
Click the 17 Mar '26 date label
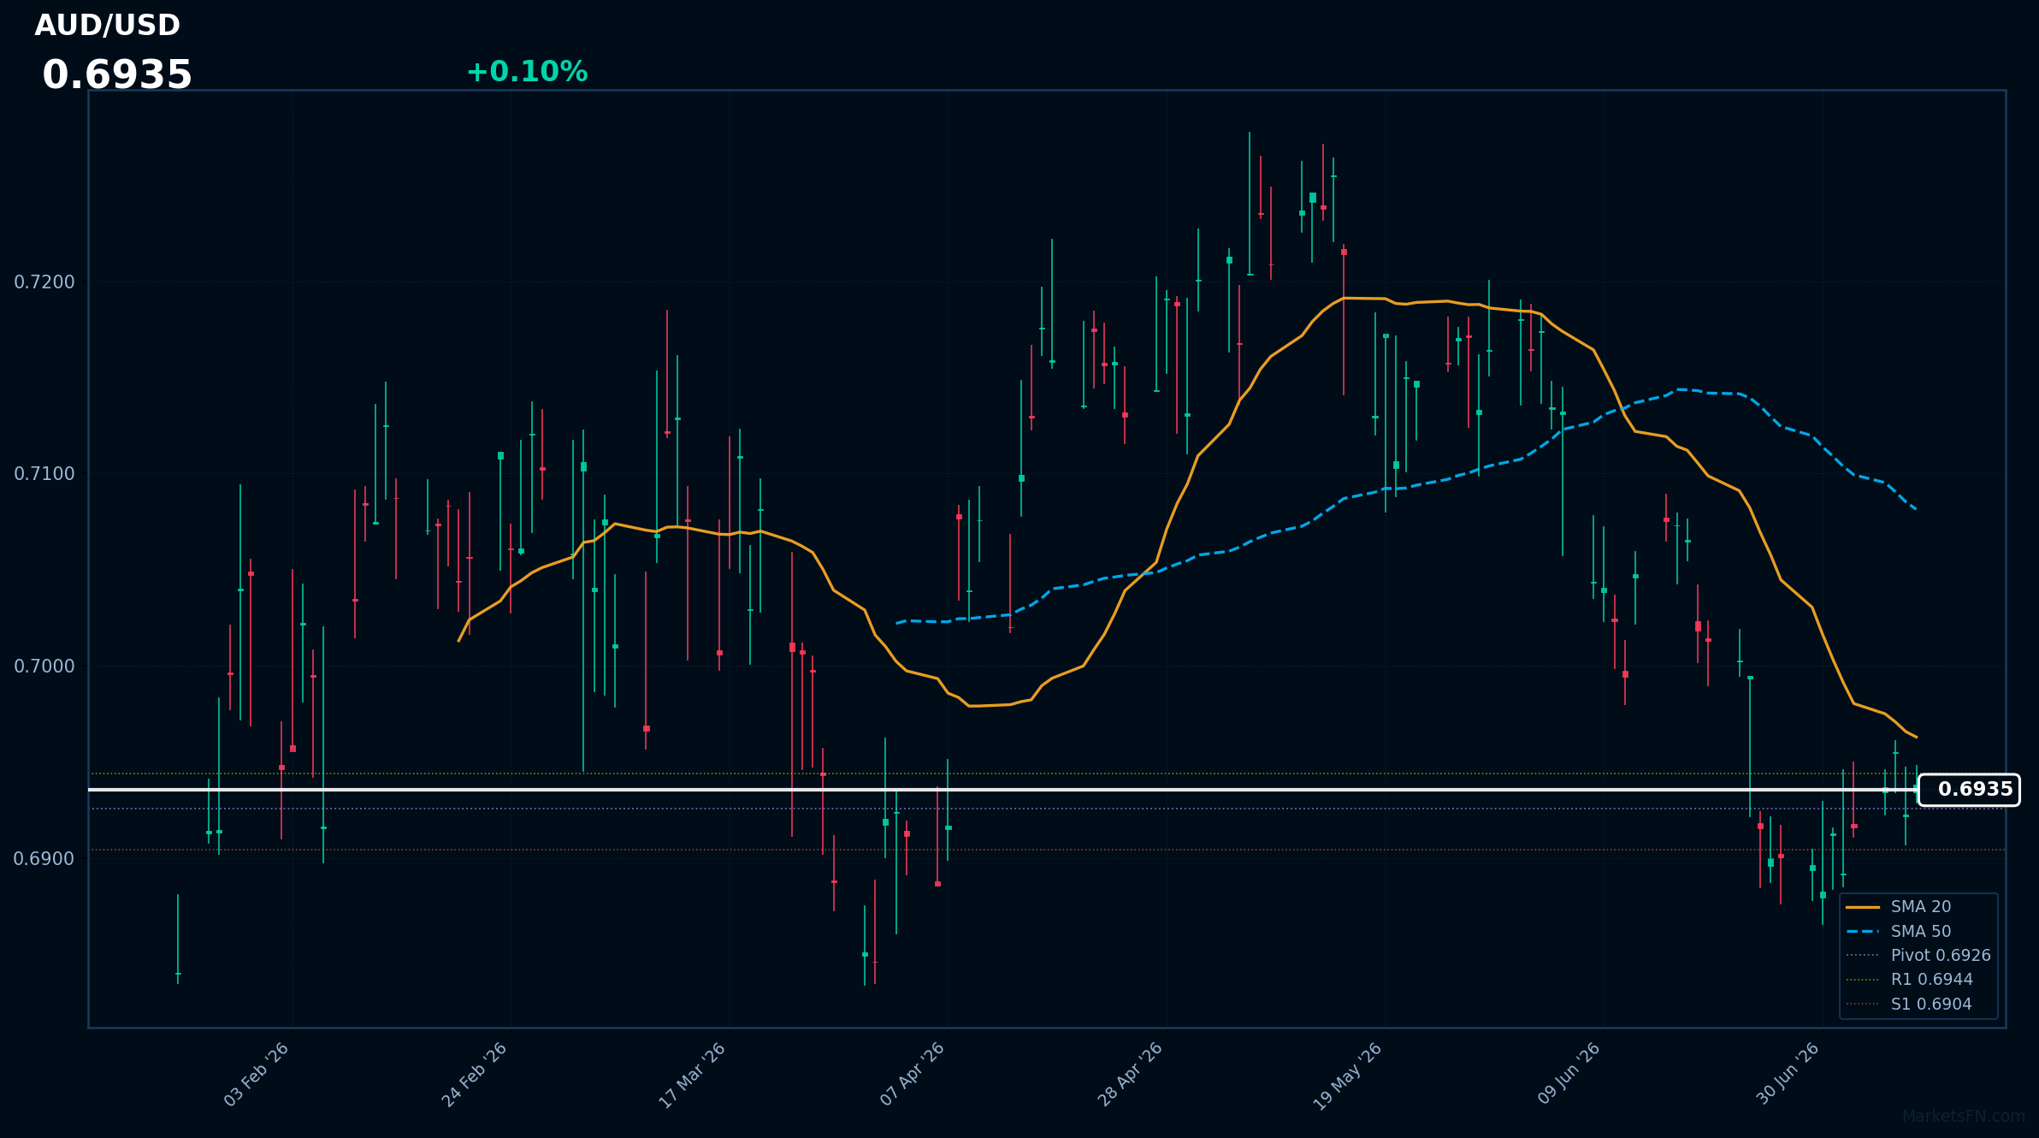click(x=693, y=1076)
